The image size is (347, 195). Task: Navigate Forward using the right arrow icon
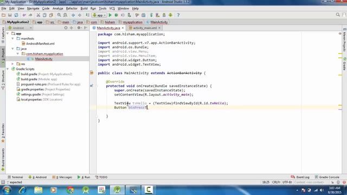(80, 15)
